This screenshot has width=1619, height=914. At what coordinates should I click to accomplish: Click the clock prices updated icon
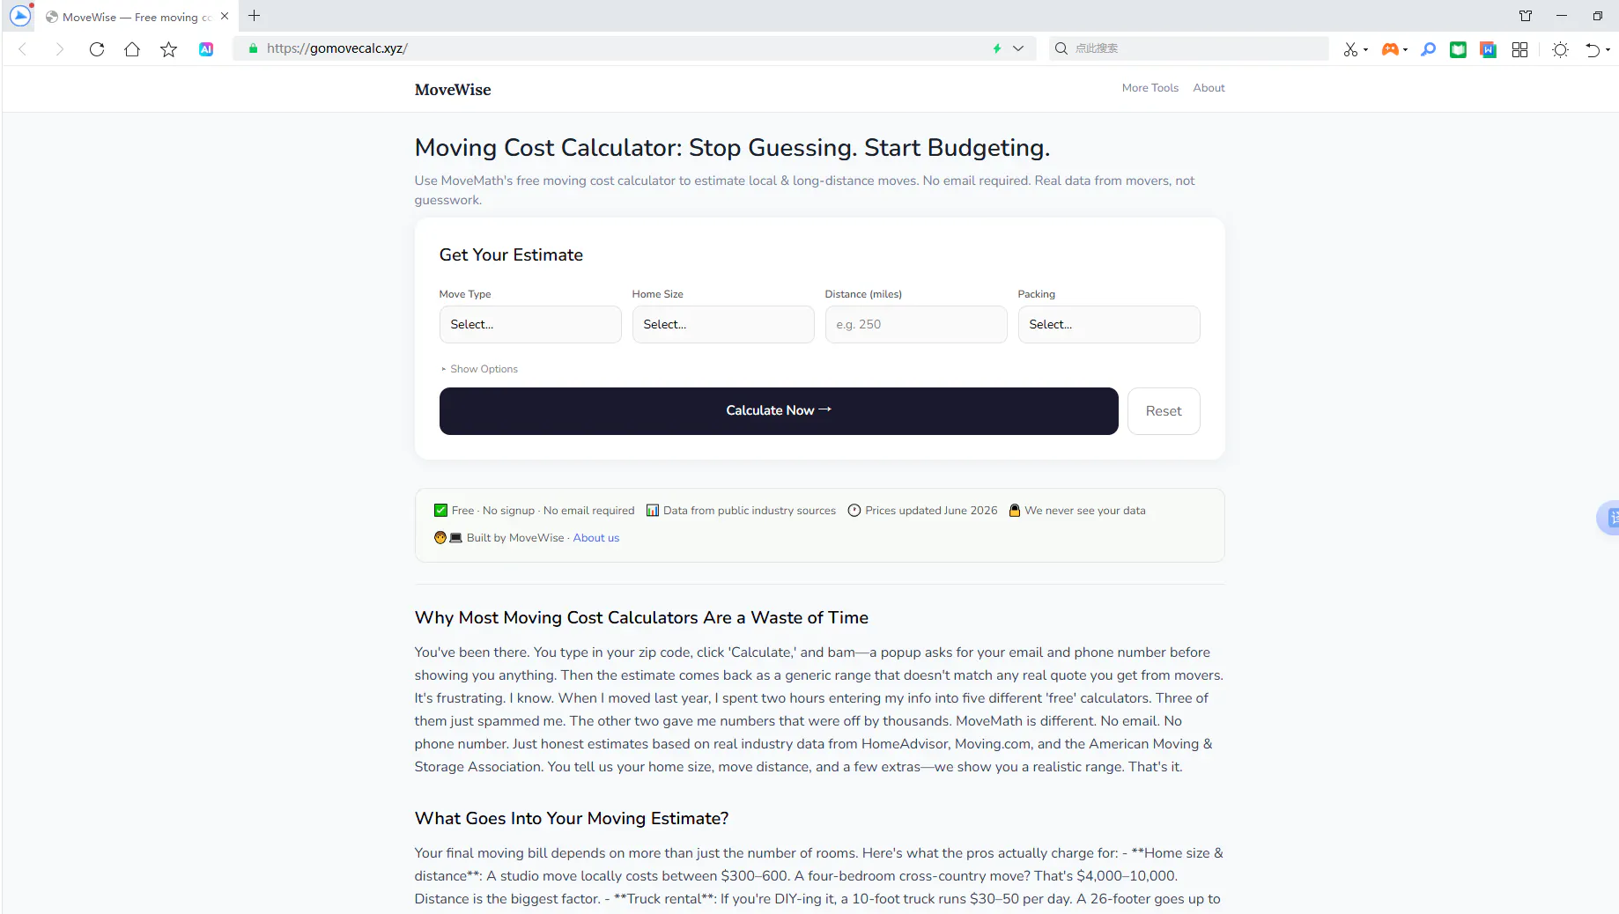854,511
